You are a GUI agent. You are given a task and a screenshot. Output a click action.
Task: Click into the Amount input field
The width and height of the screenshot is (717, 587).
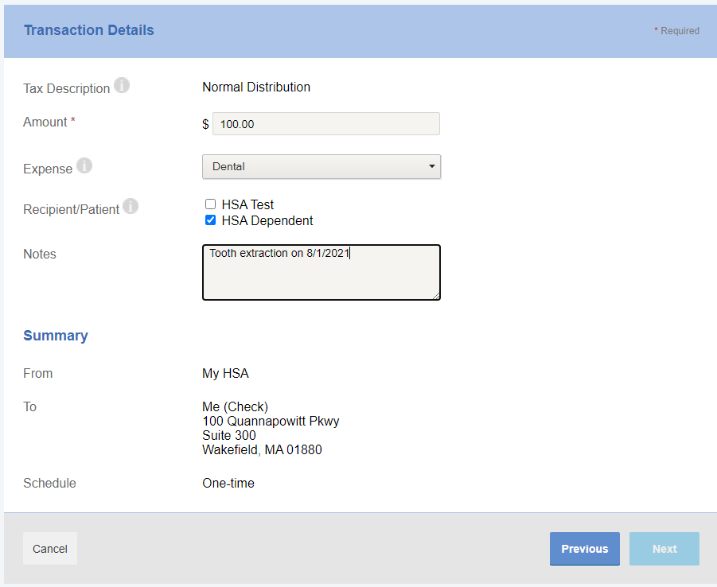click(x=325, y=124)
